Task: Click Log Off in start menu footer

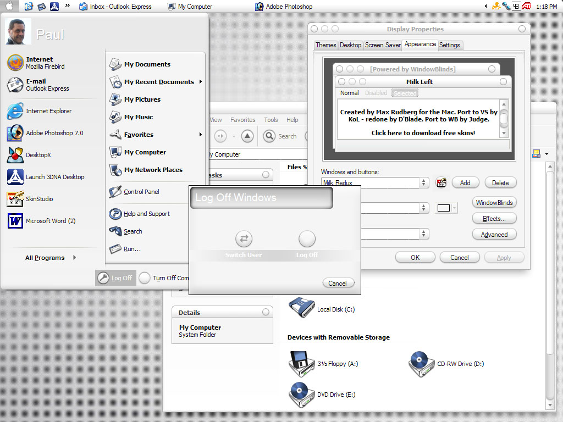Action: pyautogui.click(x=115, y=277)
